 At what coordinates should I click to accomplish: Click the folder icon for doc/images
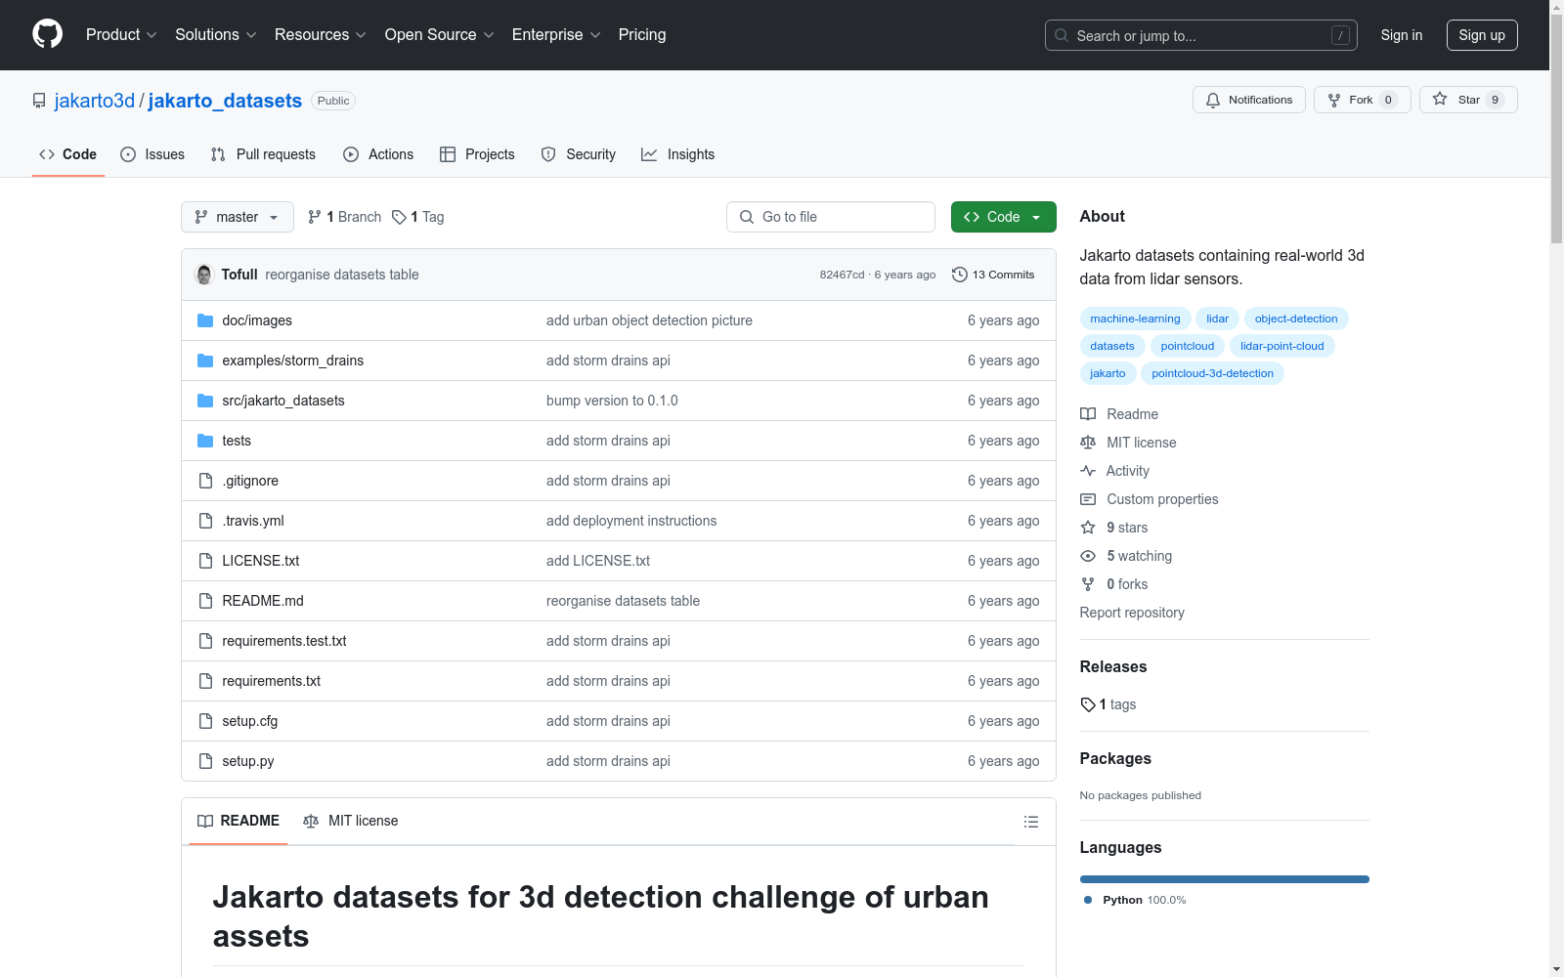205,320
